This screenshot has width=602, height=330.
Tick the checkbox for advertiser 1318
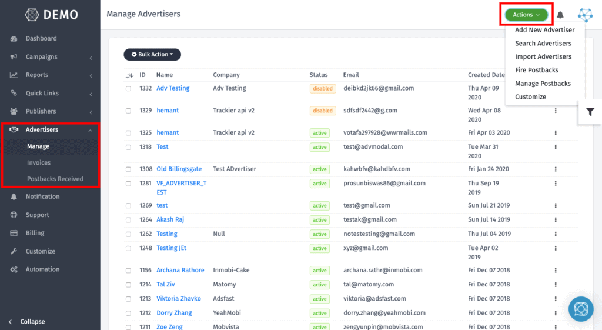point(128,147)
